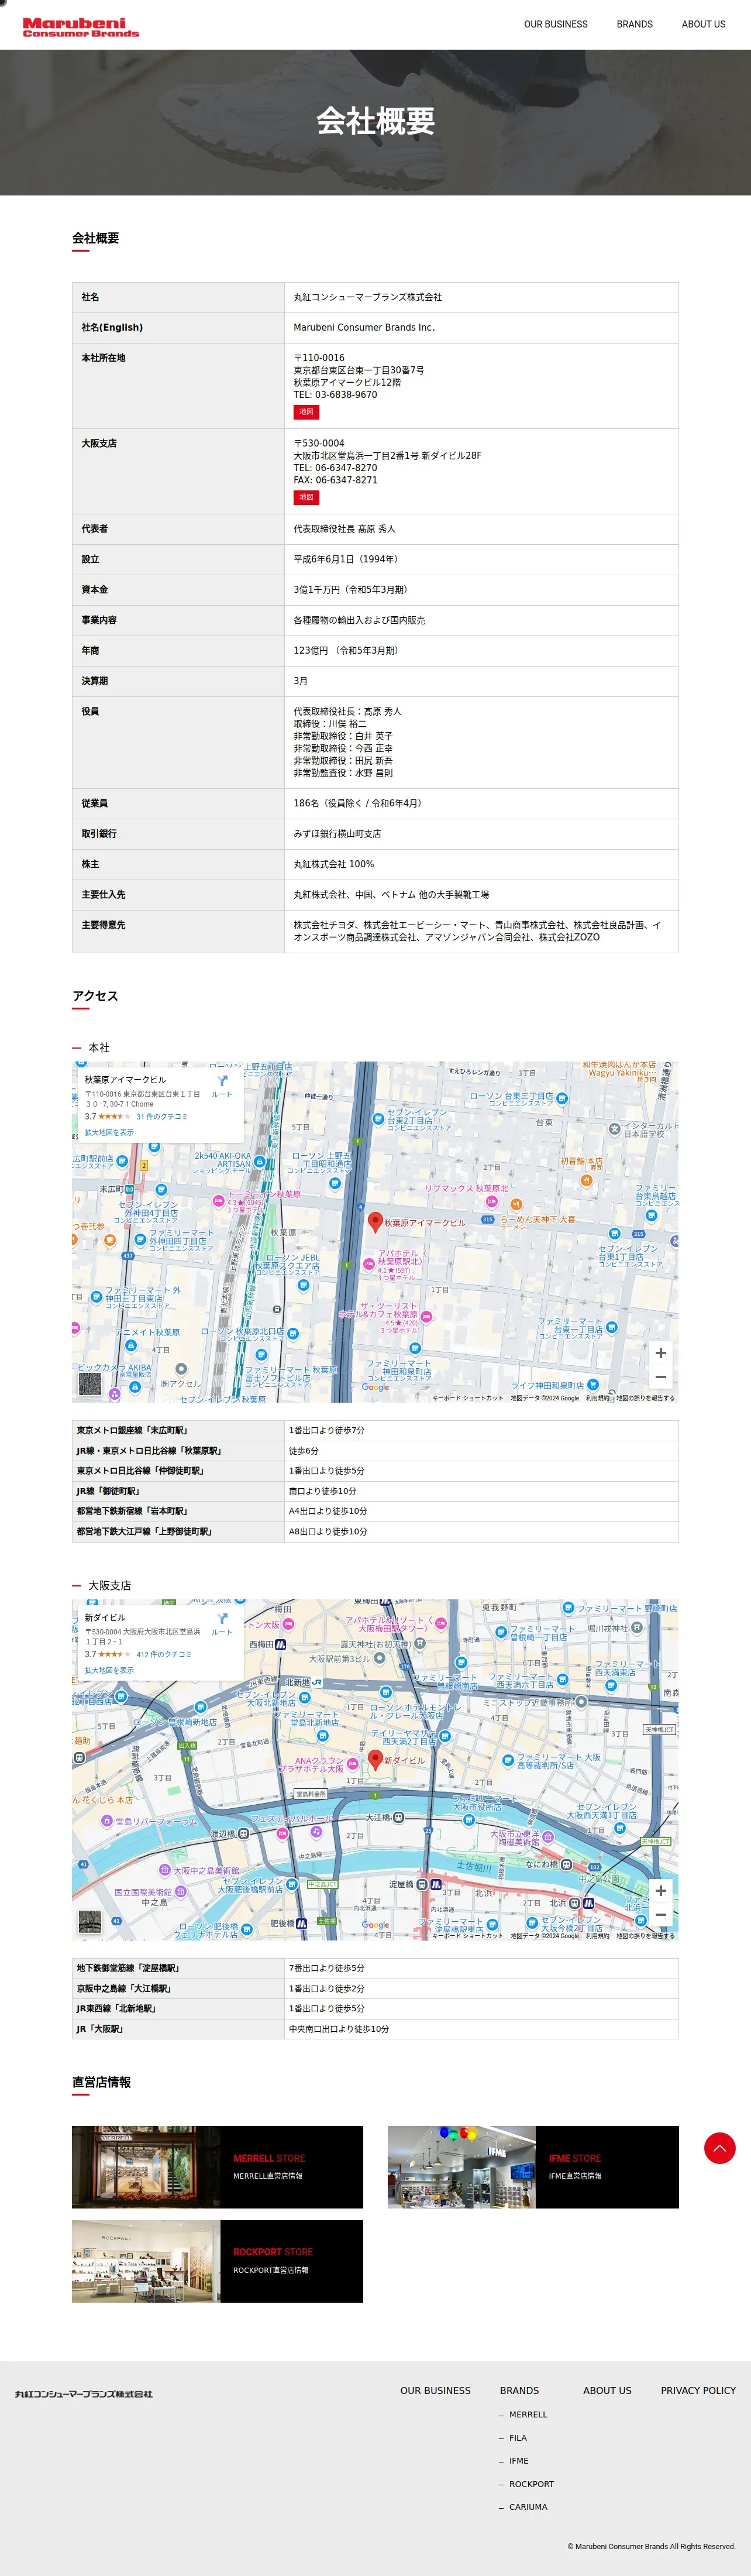Go to MERRELL in the footer brands list
751x2576 pixels.
528,2414
